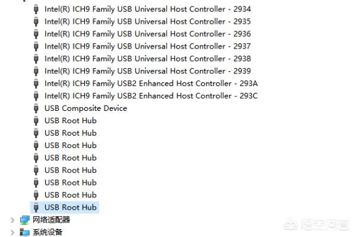Click USB icon beside Enhanced Host Controller 293A

pyautogui.click(x=36, y=84)
